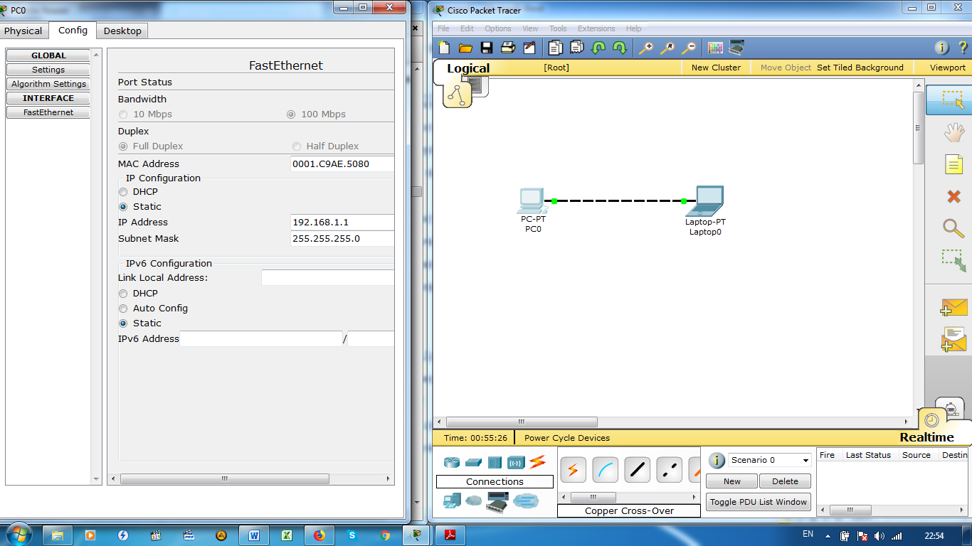Open a file with the folder icon
The width and height of the screenshot is (972, 546).
tap(465, 48)
